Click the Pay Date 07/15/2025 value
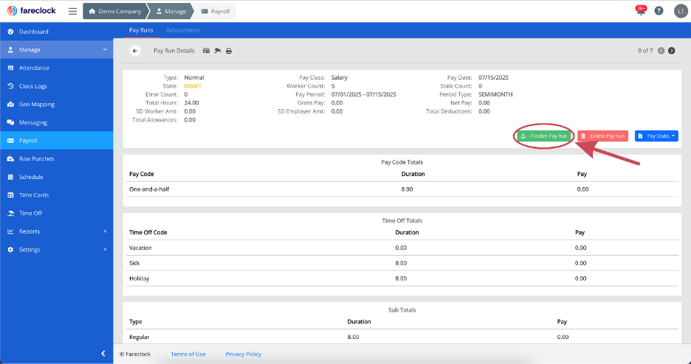This screenshot has height=364, width=691. pyautogui.click(x=494, y=77)
